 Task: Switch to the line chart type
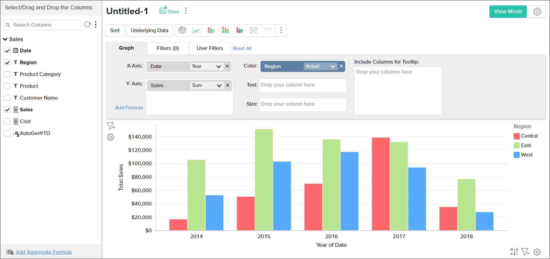(x=196, y=30)
